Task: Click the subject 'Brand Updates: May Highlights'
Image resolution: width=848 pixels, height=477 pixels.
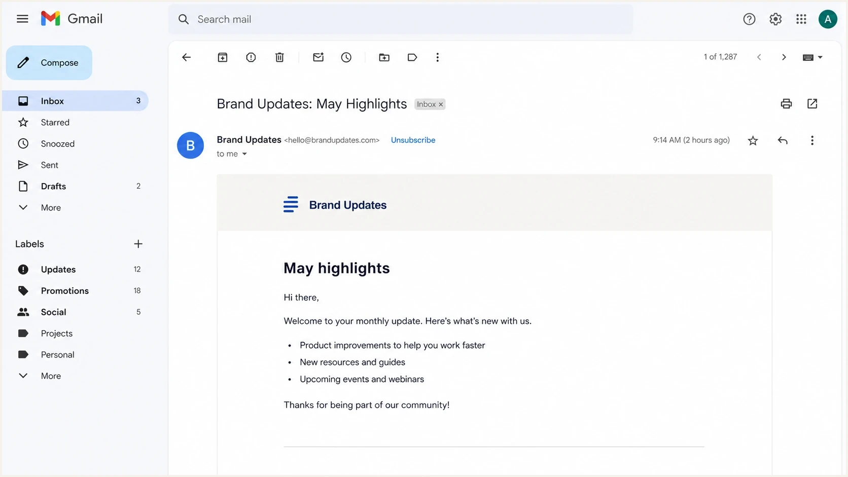Action: [x=311, y=104]
